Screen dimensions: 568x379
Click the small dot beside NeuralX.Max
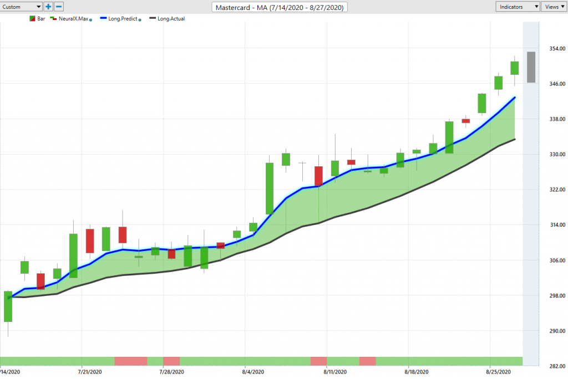pyautogui.click(x=90, y=20)
